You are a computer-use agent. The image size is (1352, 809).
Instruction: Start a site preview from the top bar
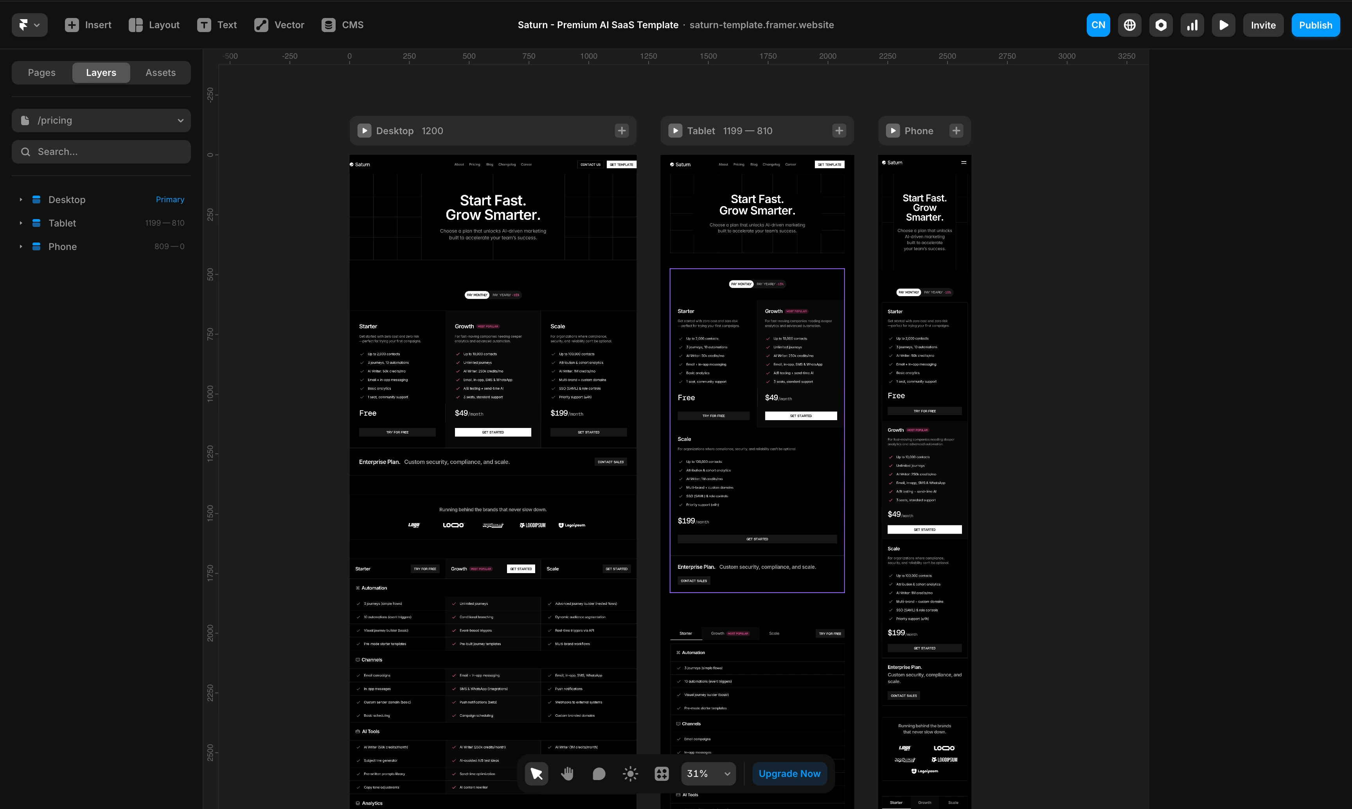[x=1223, y=25]
